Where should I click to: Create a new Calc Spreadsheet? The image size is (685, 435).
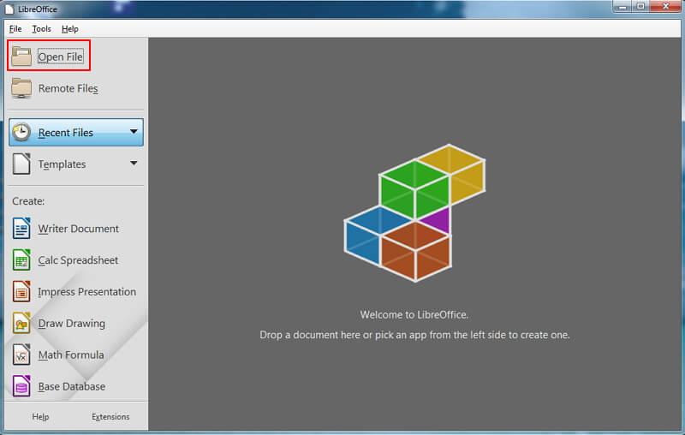pos(78,260)
